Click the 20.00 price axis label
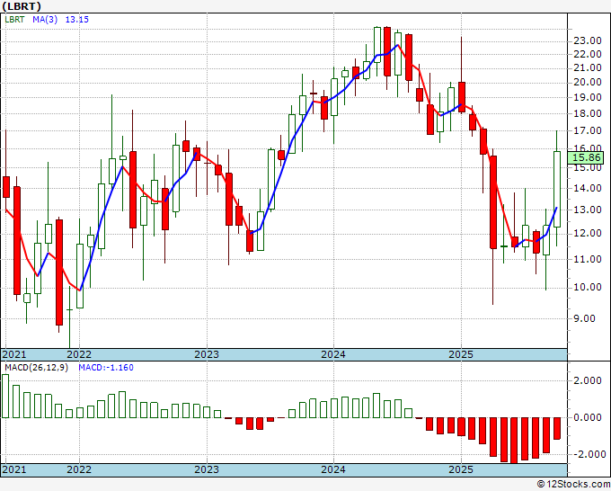Screen dimensions: 611x491 [x=588, y=83]
